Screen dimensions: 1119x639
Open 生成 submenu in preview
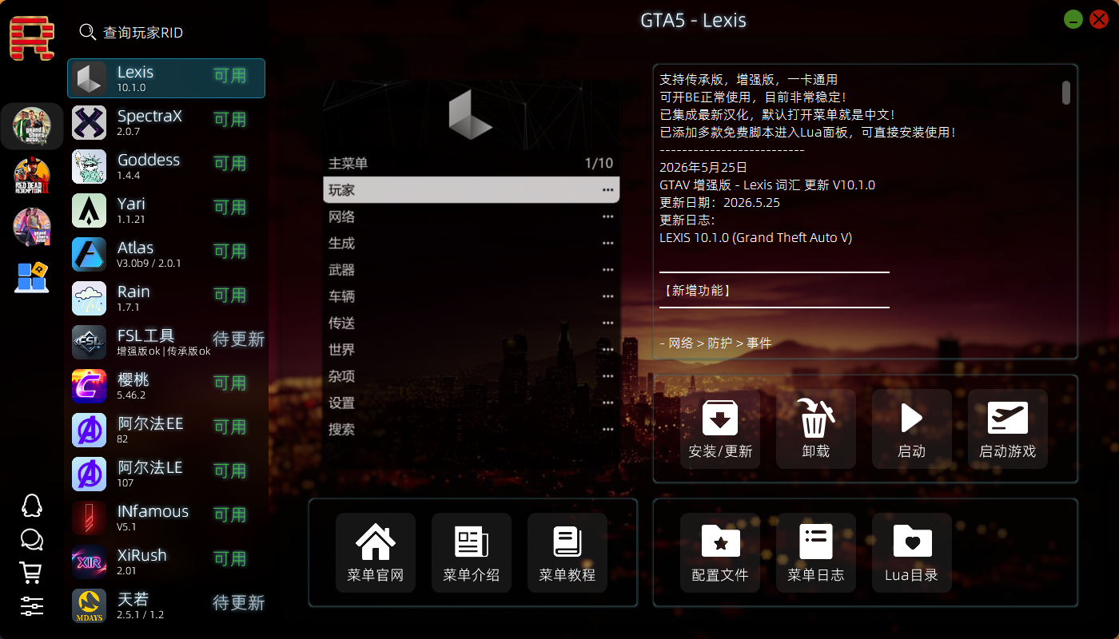pos(472,243)
